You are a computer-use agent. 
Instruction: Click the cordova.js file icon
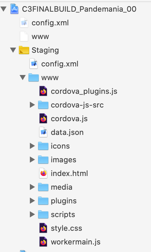click(x=43, y=118)
